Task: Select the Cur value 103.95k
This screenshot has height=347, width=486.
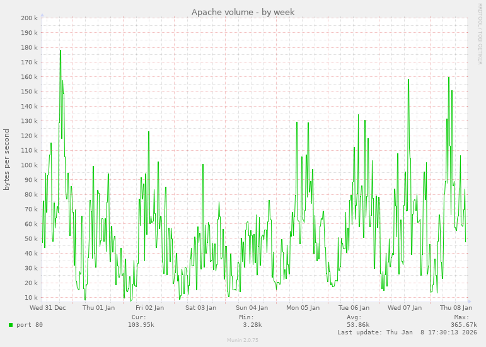Action: (x=141, y=325)
